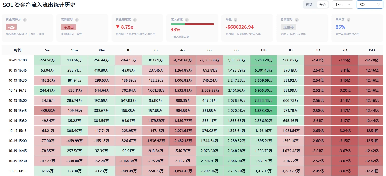Click the 2,776.91万 cell
This screenshot has height=176, width=386.
coord(210,161)
